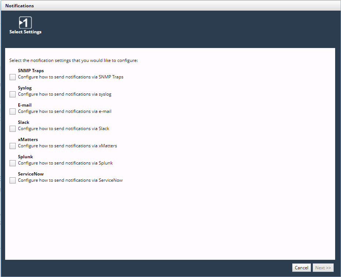Toggle the xMatters checkbox on
The width and height of the screenshot is (341, 277).
tap(13, 146)
